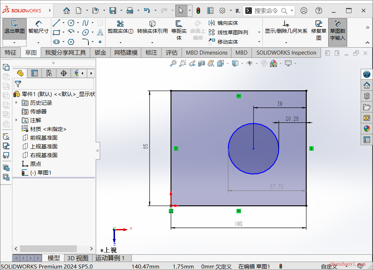
Task: Open the Display Style dropdown arrow
Action: pyautogui.click(x=242, y=63)
